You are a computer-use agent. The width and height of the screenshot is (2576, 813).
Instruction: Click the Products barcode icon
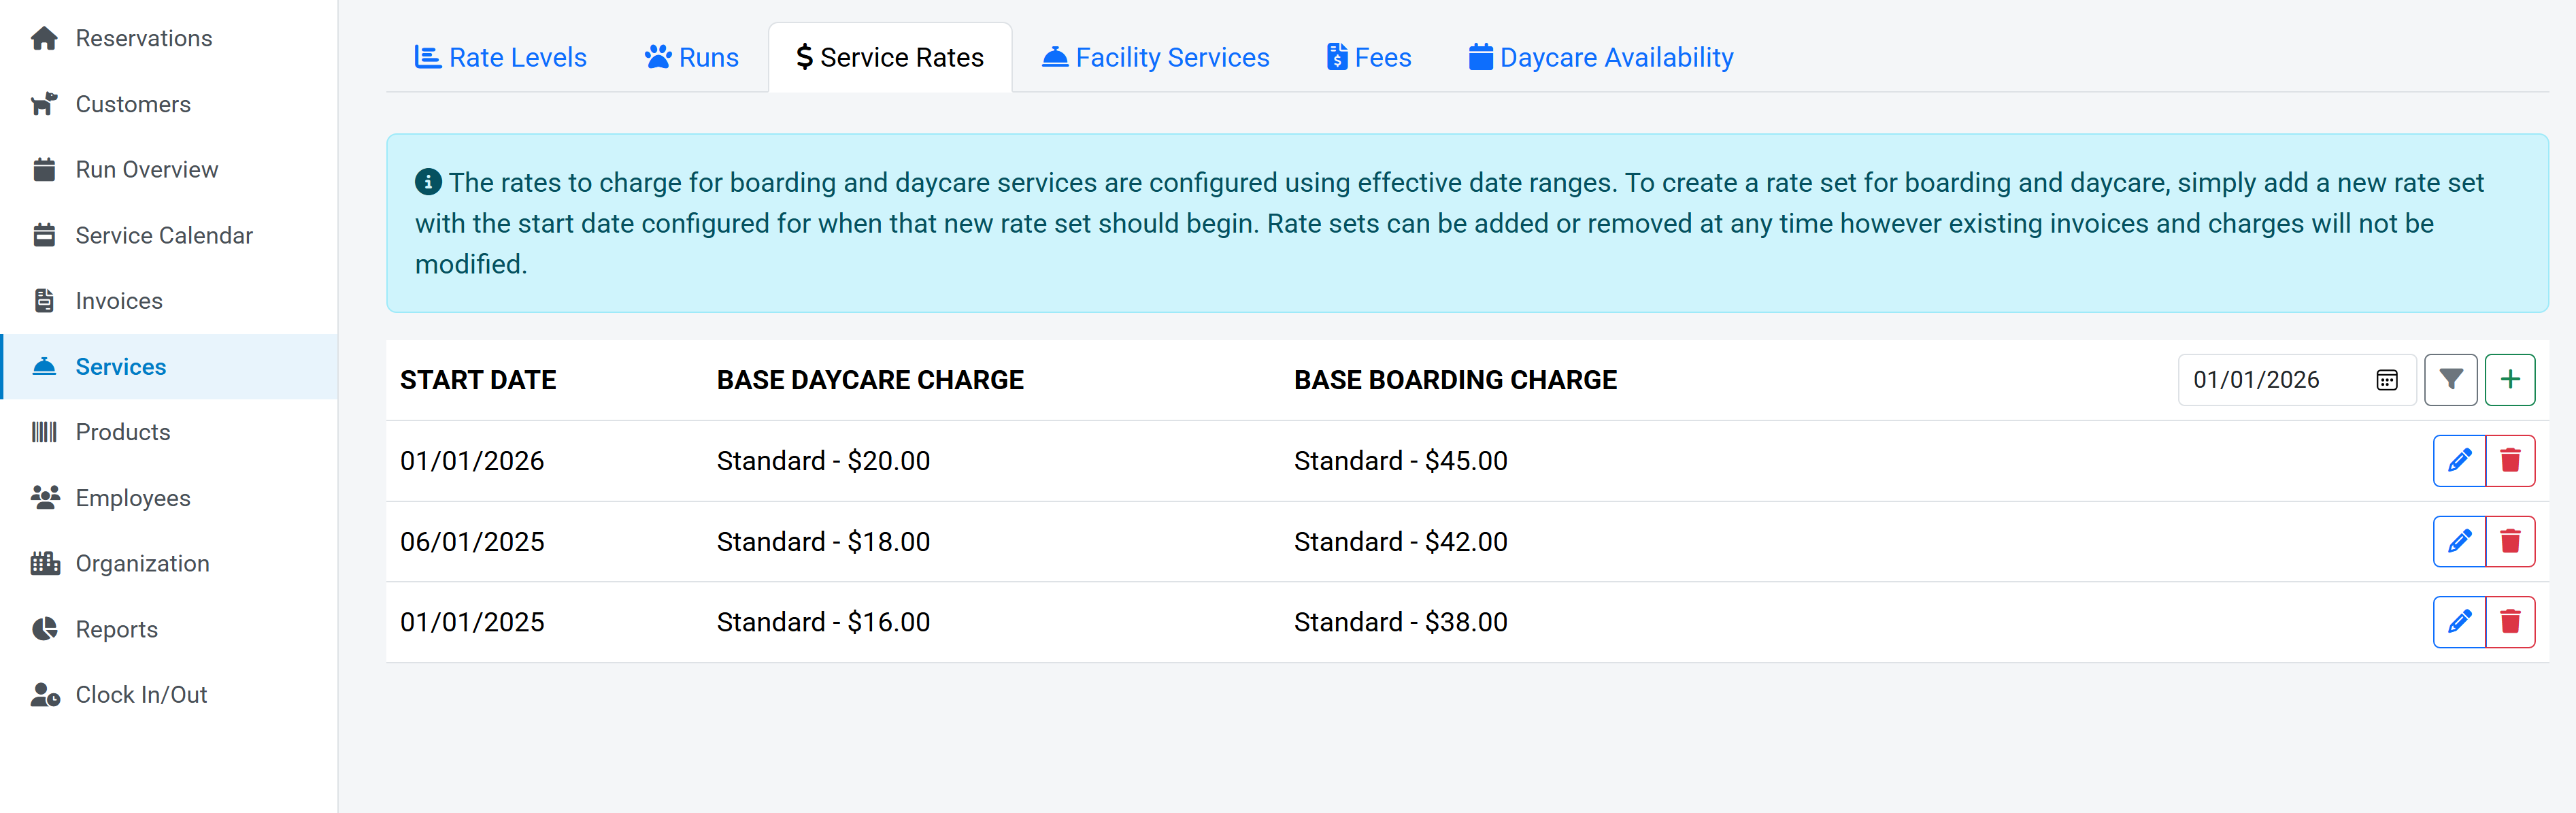pos(44,432)
